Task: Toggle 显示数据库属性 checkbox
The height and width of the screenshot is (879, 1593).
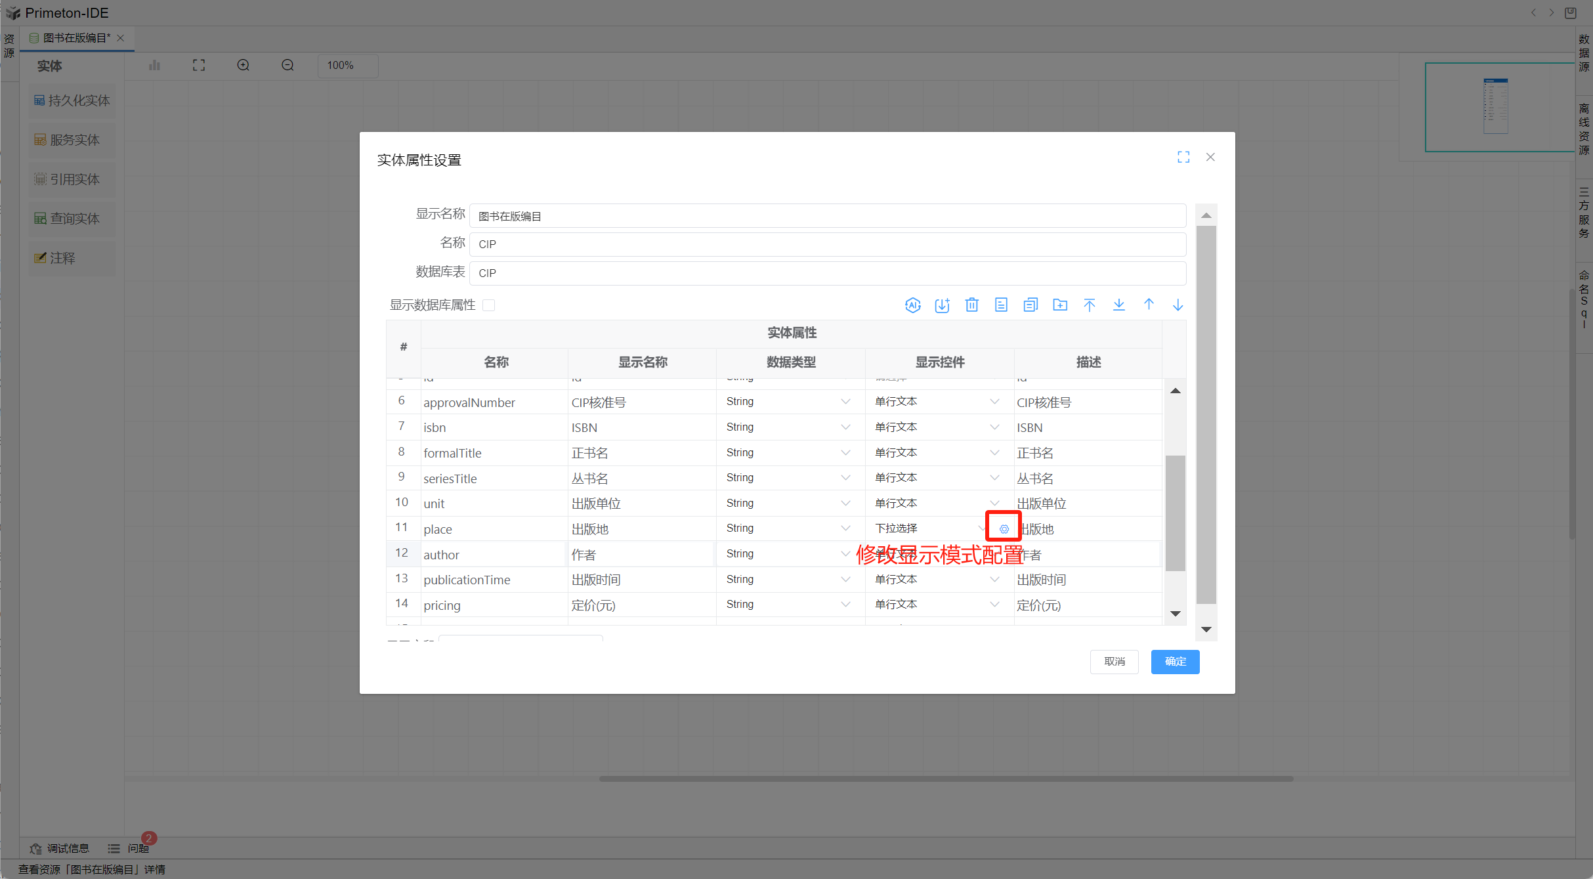Action: (x=488, y=305)
